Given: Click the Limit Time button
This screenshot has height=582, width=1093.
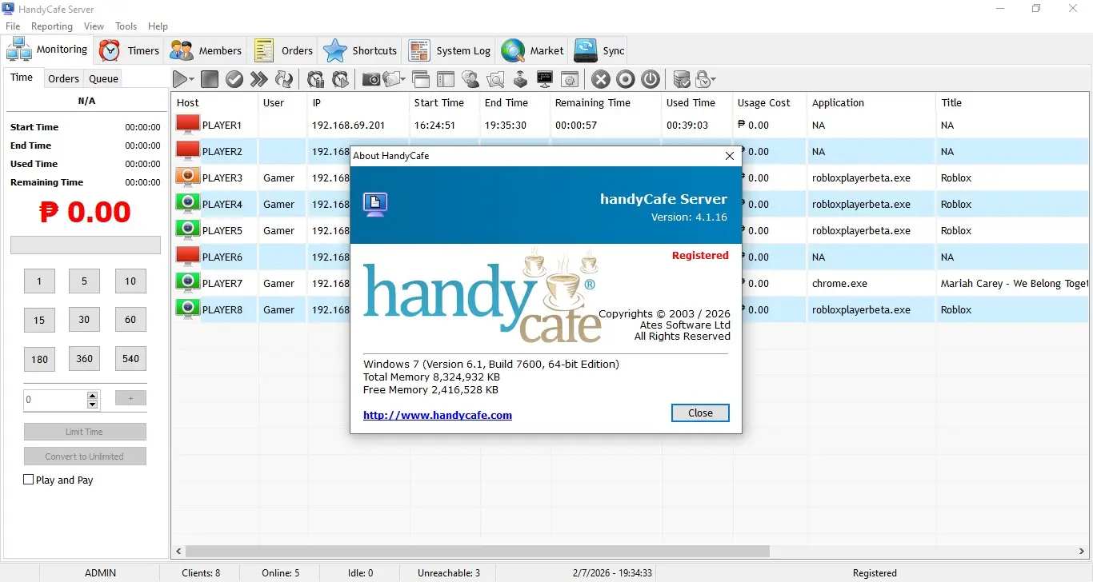Looking at the screenshot, I should 85,432.
